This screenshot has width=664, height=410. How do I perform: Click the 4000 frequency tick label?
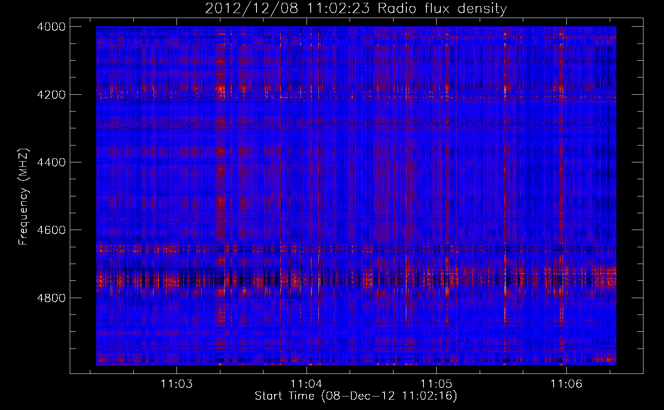51,27
